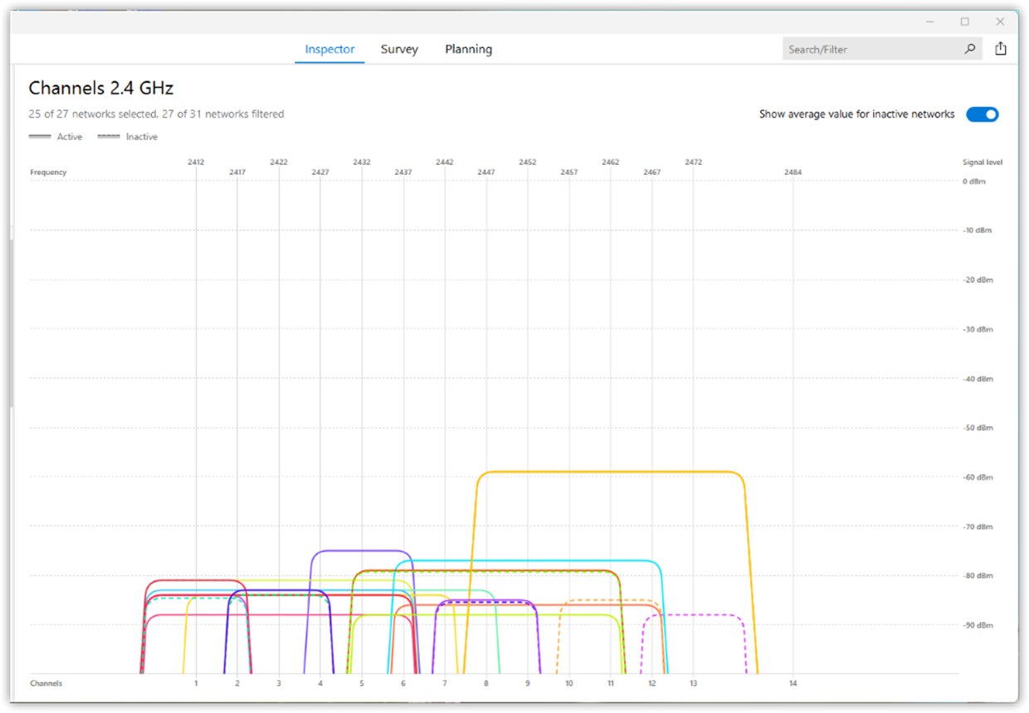The height and width of the screenshot is (713, 1029).
Task: Click the search magnifier icon
Action: (969, 49)
